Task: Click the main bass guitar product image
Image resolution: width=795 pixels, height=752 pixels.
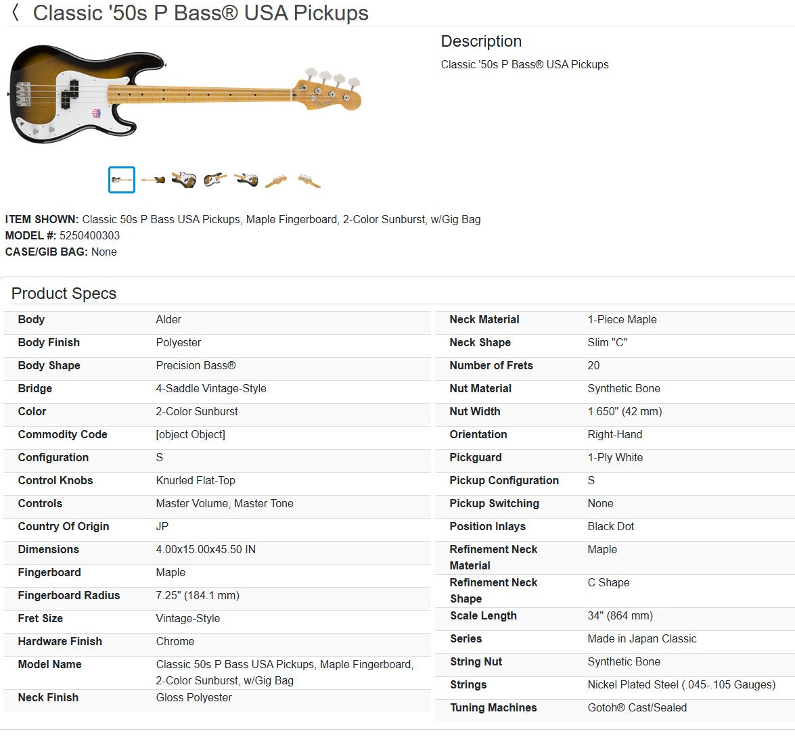Action: (185, 95)
